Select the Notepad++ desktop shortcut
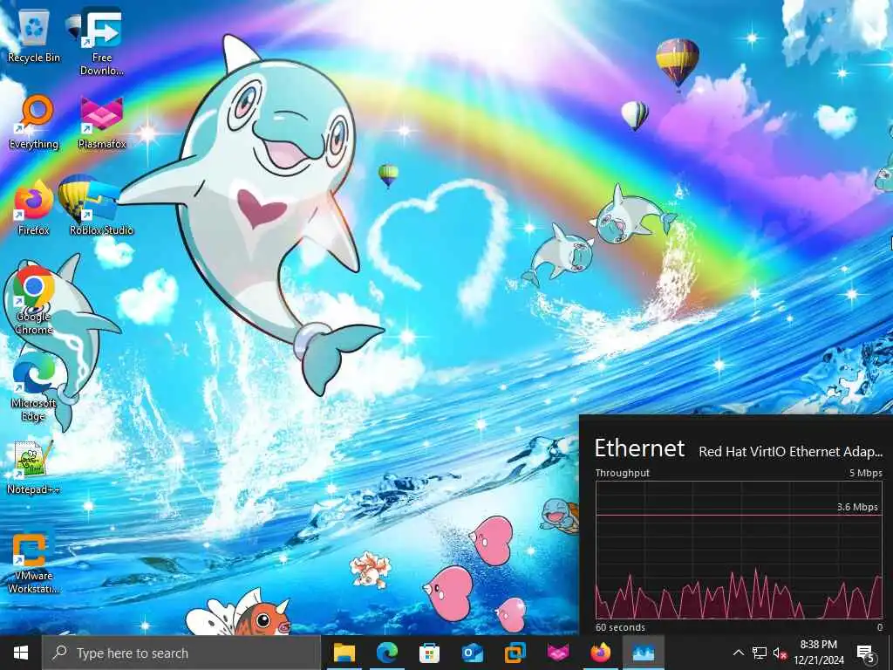893x670 pixels. pyautogui.click(x=34, y=468)
